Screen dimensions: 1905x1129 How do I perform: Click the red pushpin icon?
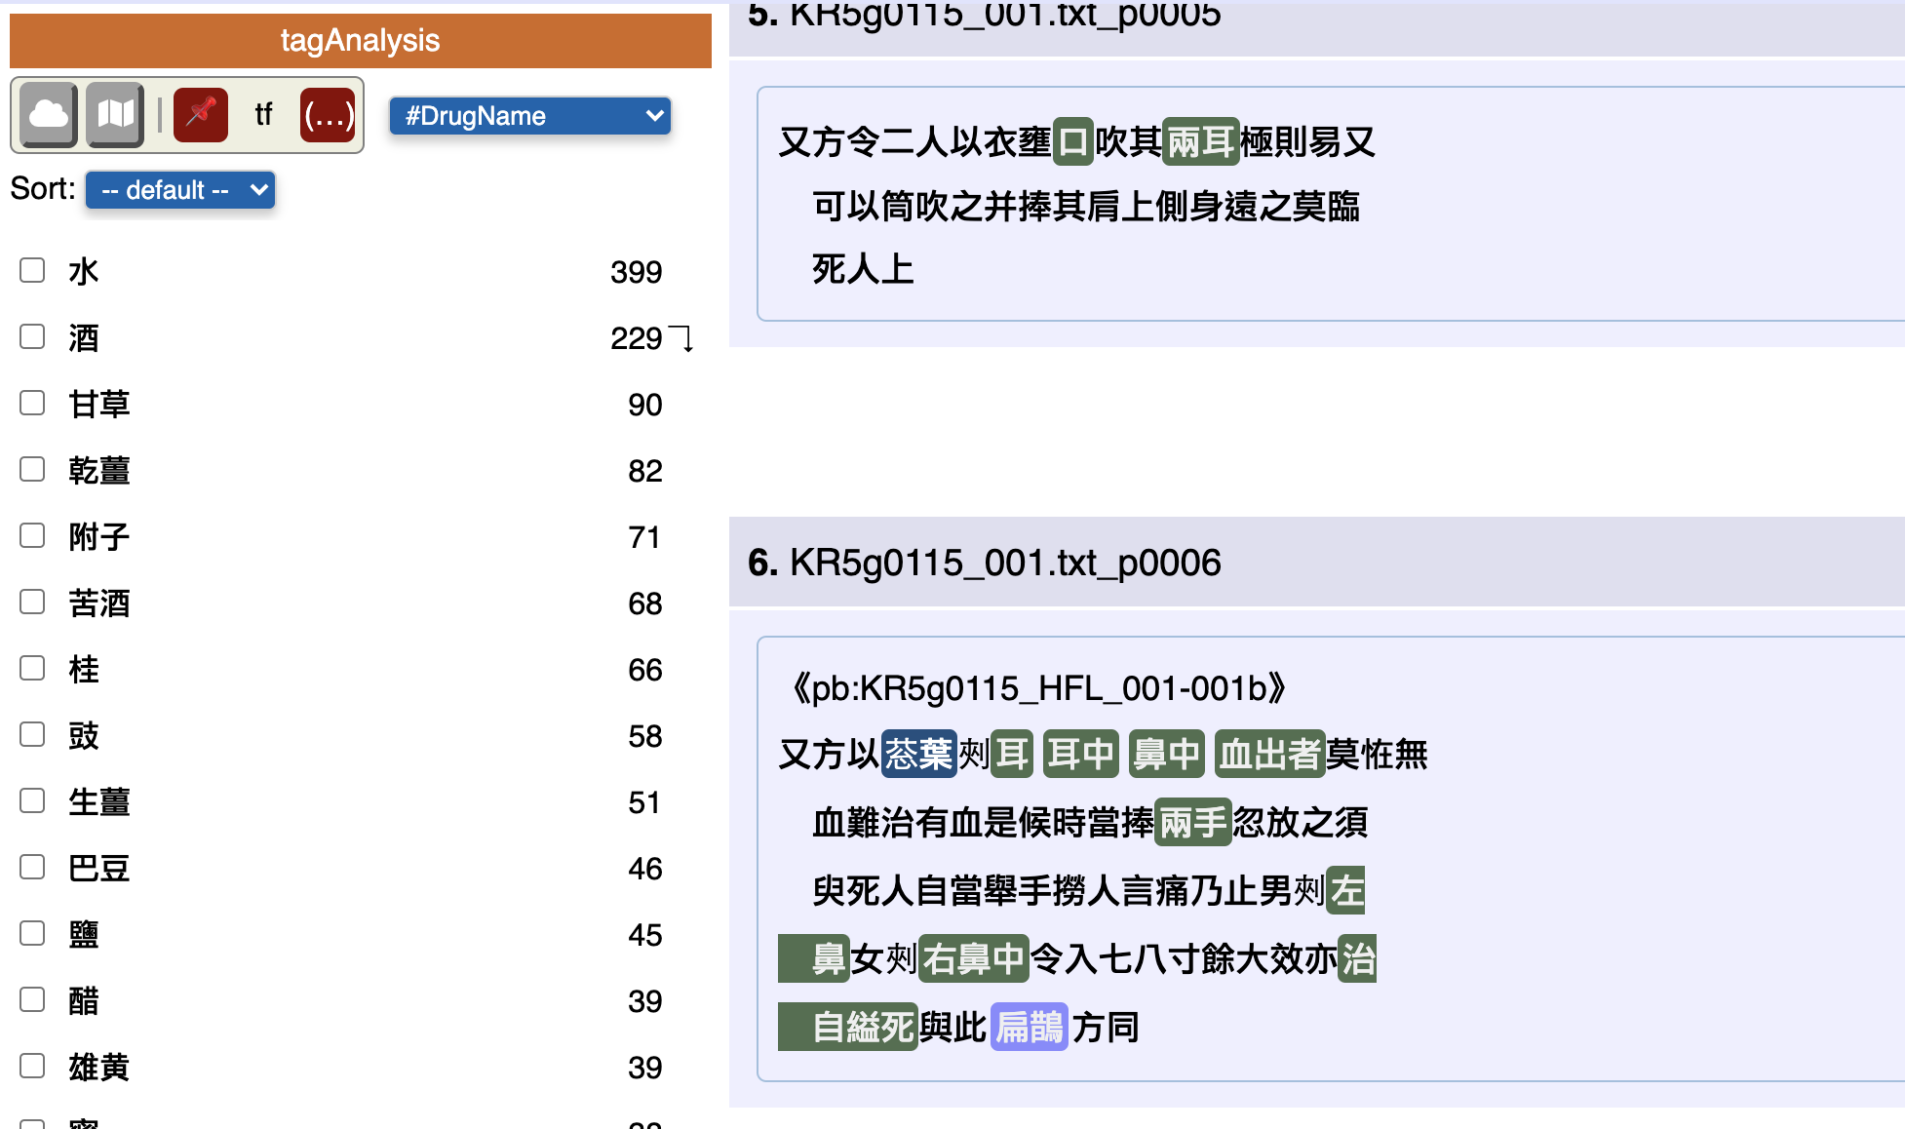click(x=201, y=115)
